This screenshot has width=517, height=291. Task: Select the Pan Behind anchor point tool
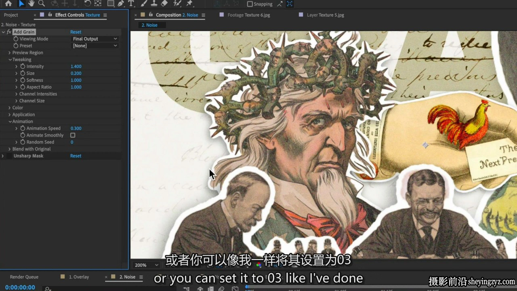[98, 4]
